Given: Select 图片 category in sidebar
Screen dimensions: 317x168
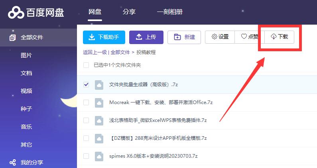Looking at the screenshot, I should pyautogui.click(x=26, y=55).
